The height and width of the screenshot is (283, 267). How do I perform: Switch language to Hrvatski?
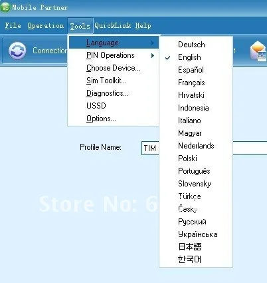[196, 95]
